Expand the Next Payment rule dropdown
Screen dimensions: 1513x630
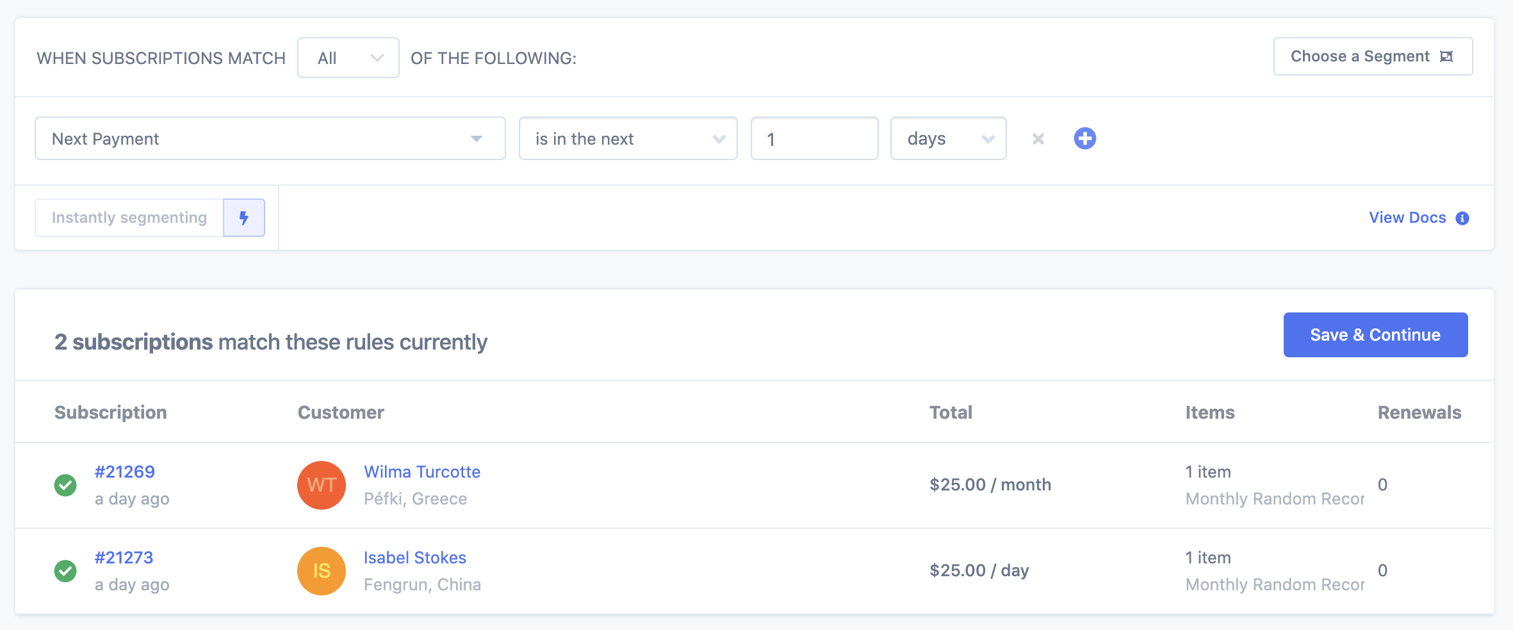270,139
